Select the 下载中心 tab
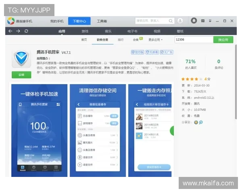This screenshot has height=193, width=242. pyautogui.click(x=79, y=21)
